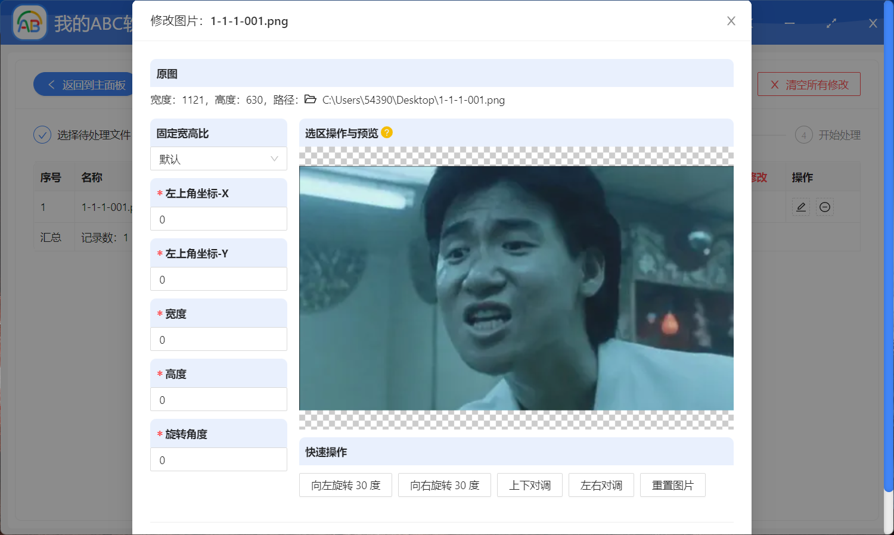Click the folder icon beside the image path

(x=310, y=99)
